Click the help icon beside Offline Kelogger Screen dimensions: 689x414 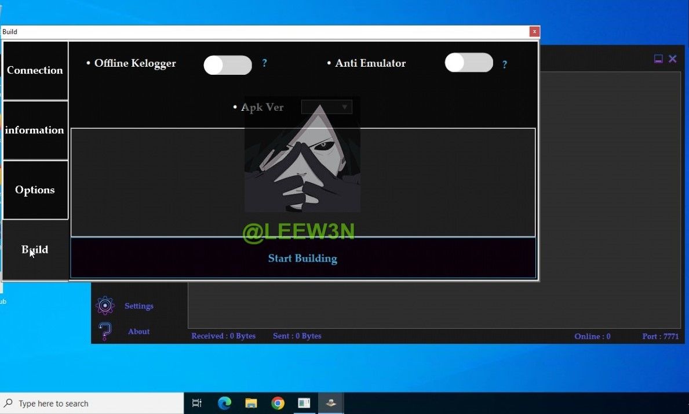(x=265, y=63)
